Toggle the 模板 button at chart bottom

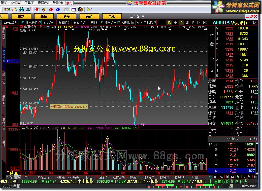[17, 177]
